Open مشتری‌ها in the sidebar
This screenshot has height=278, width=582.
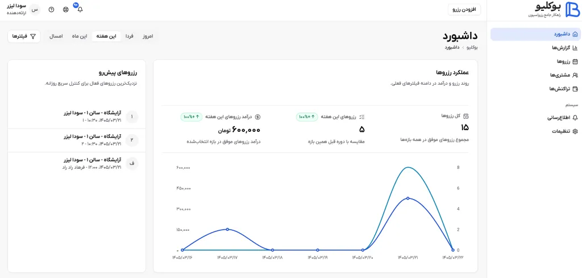point(535,76)
